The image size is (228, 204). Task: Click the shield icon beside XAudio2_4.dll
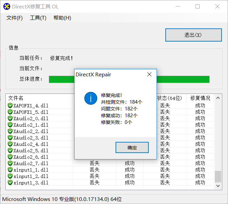coord(10,144)
